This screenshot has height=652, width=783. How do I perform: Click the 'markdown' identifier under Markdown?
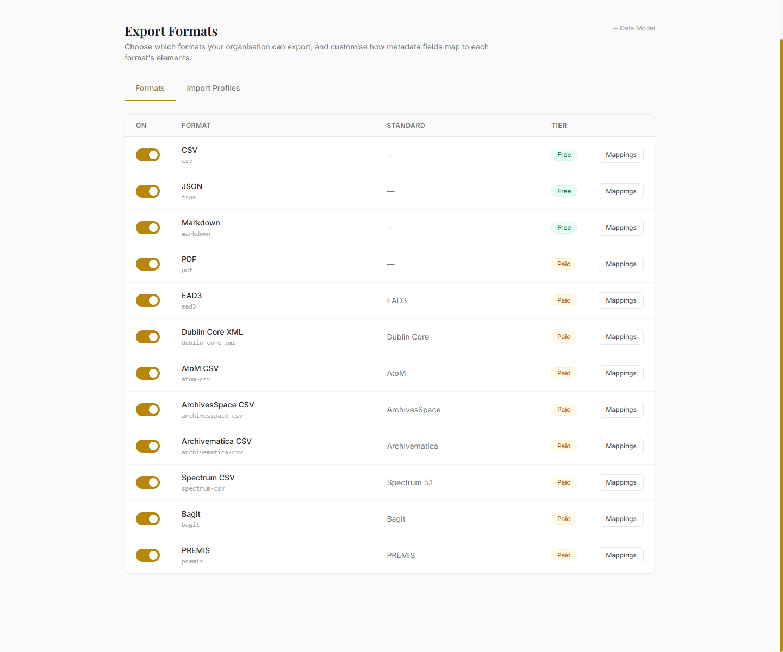[196, 234]
